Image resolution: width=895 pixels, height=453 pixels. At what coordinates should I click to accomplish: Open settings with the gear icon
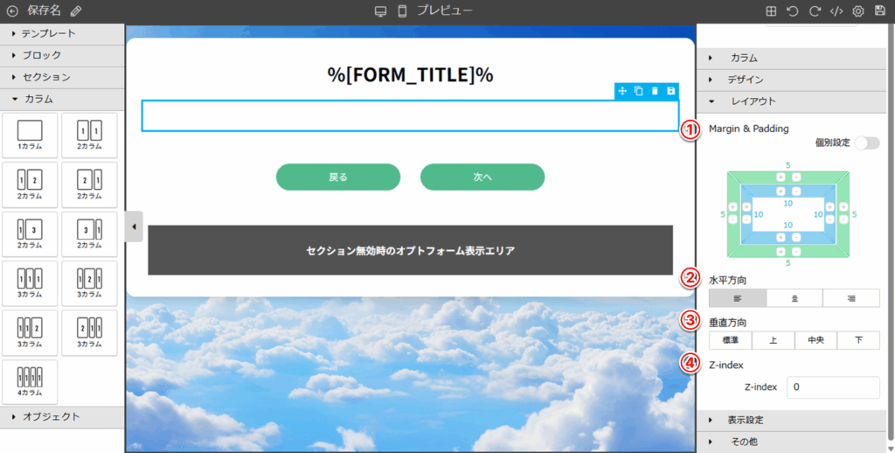tap(858, 11)
